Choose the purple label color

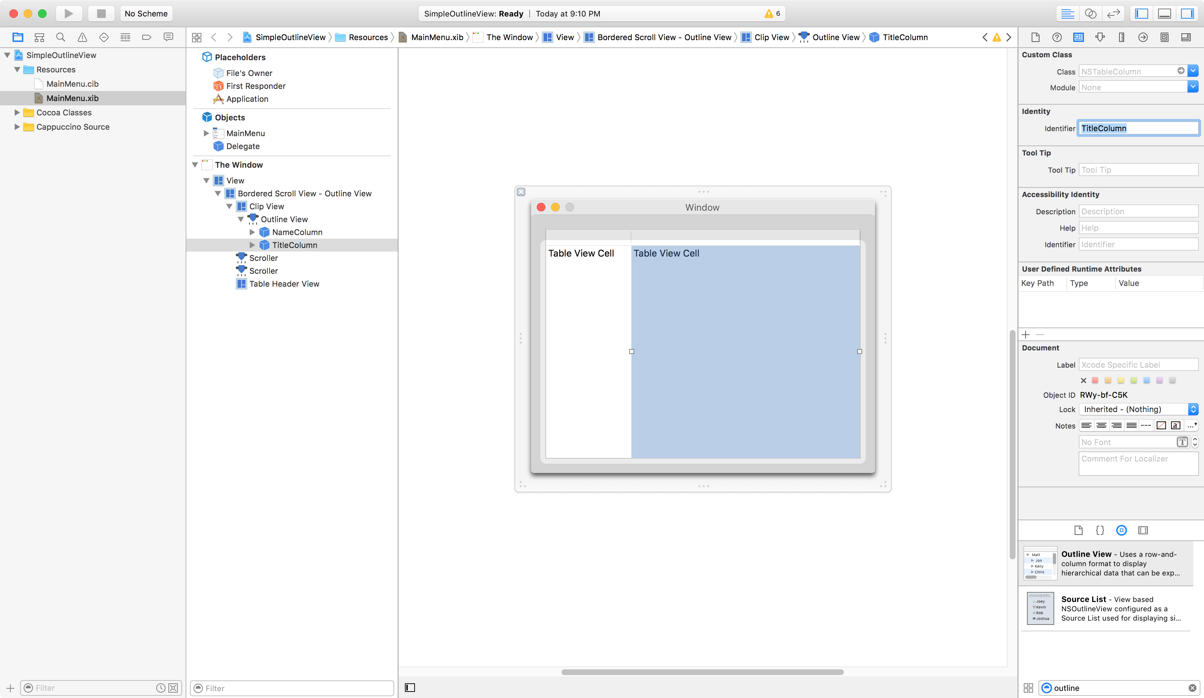tap(1160, 380)
